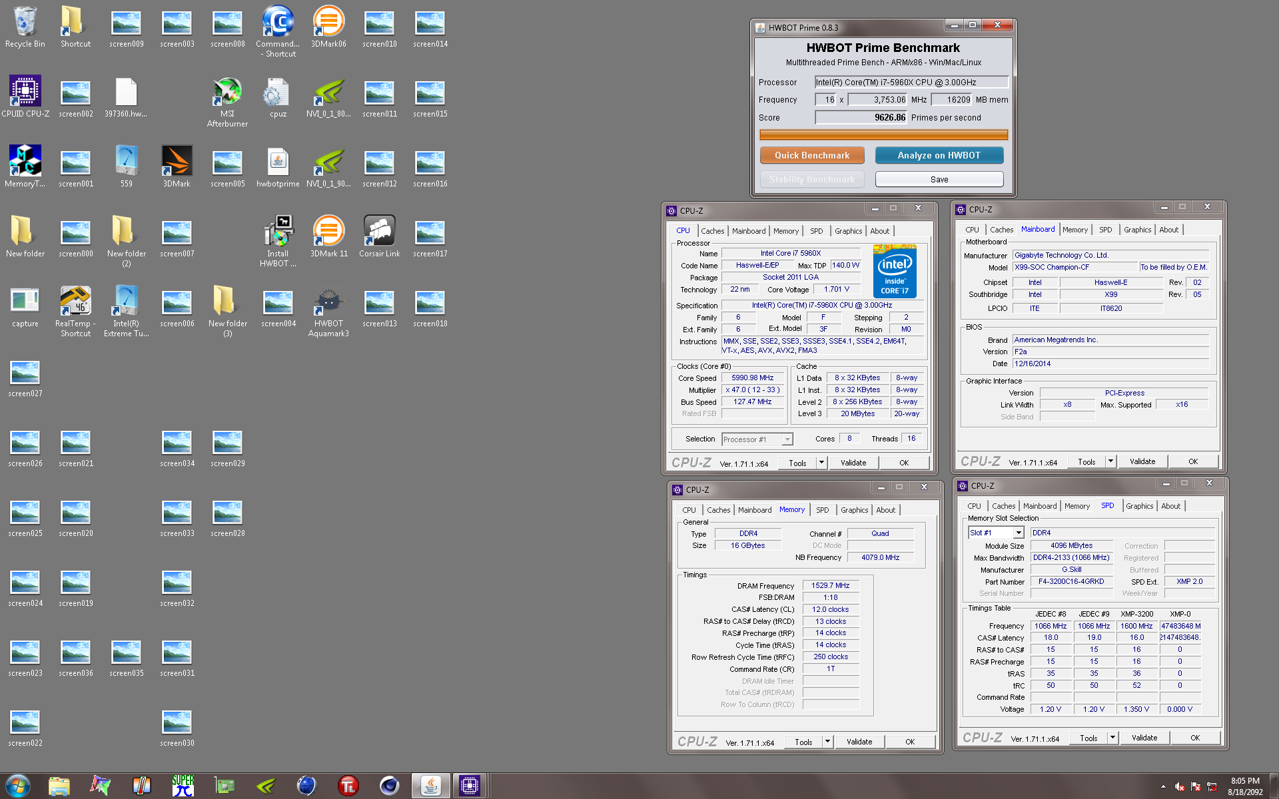The width and height of the screenshot is (1279, 799).
Task: Open NVI_0_1_80 nvidia shortcut icon
Action: tap(328, 97)
